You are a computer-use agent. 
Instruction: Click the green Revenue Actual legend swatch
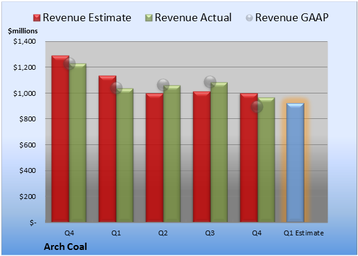tap(149, 18)
